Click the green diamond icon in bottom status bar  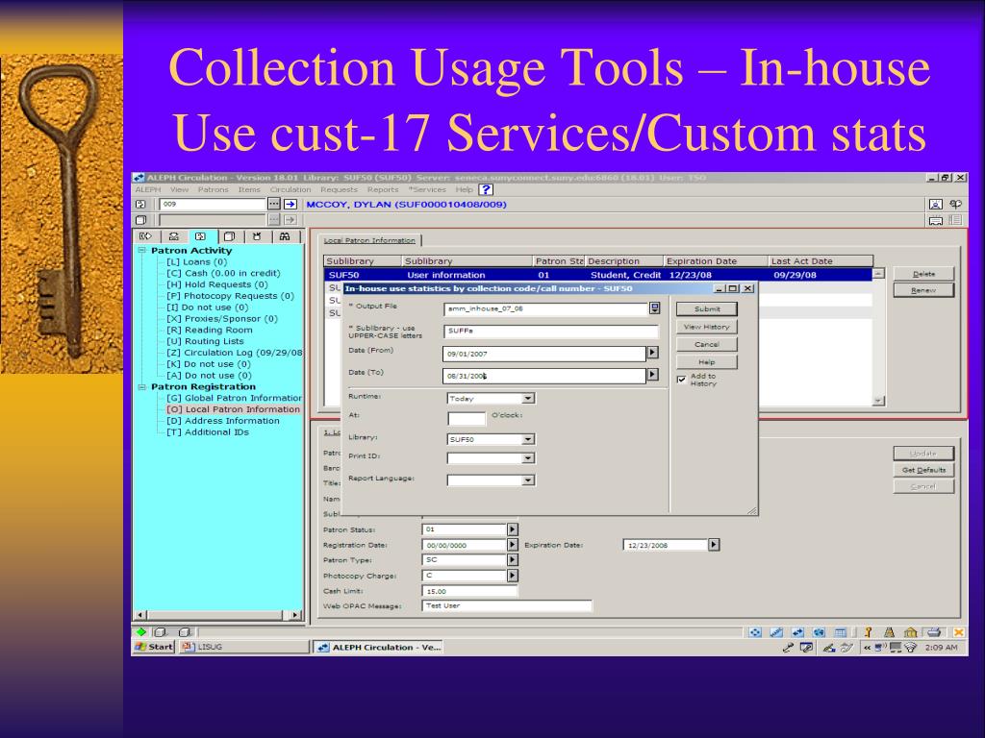coord(141,632)
